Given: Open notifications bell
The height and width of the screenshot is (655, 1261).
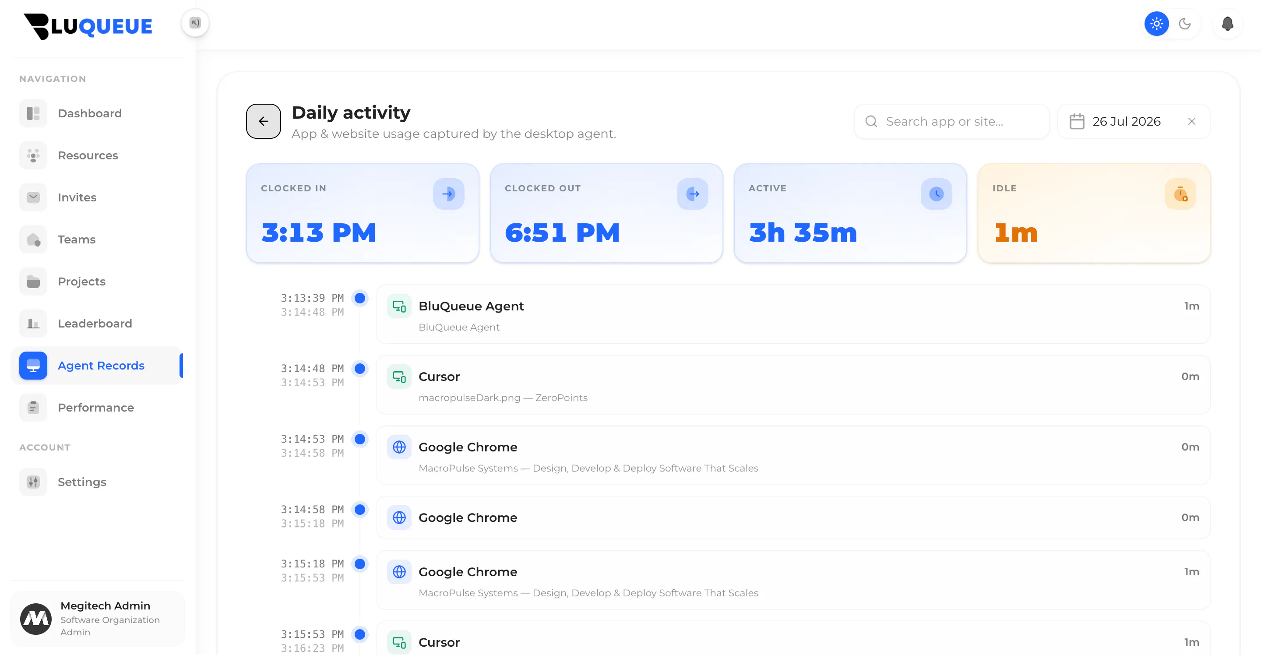Looking at the screenshot, I should click(x=1227, y=24).
